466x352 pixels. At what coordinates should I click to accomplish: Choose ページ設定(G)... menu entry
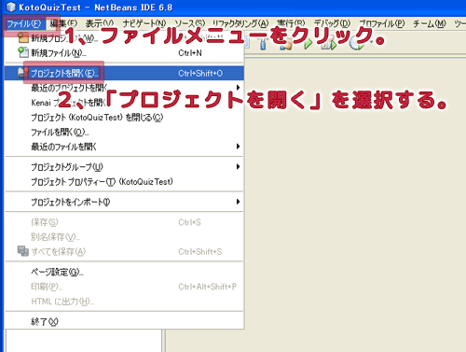point(124,272)
